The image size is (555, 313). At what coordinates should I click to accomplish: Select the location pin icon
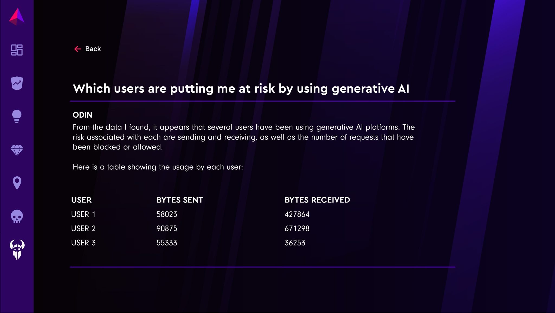[17, 183]
